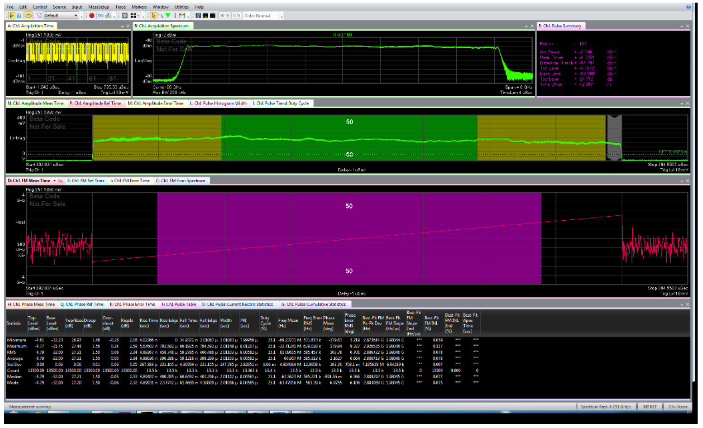Click the green Run/play button in toolbar
This screenshot has height=428, width=703.
[11, 15]
